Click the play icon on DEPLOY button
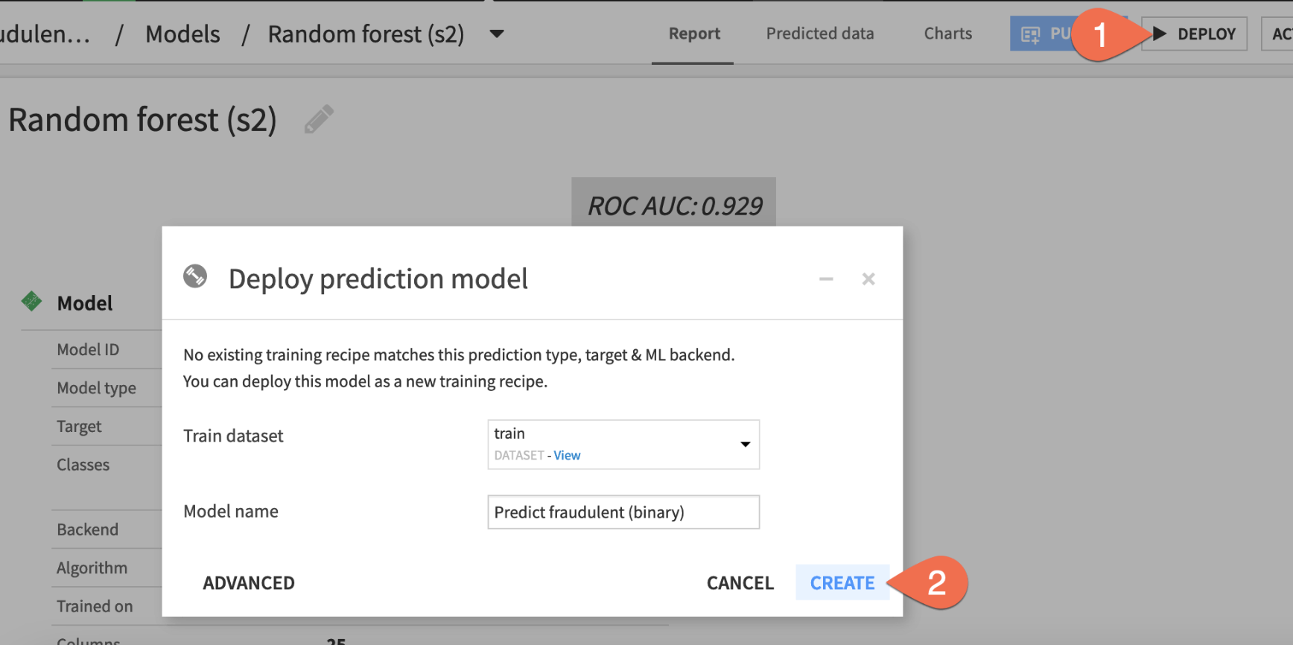This screenshot has height=645, width=1293. (x=1159, y=34)
